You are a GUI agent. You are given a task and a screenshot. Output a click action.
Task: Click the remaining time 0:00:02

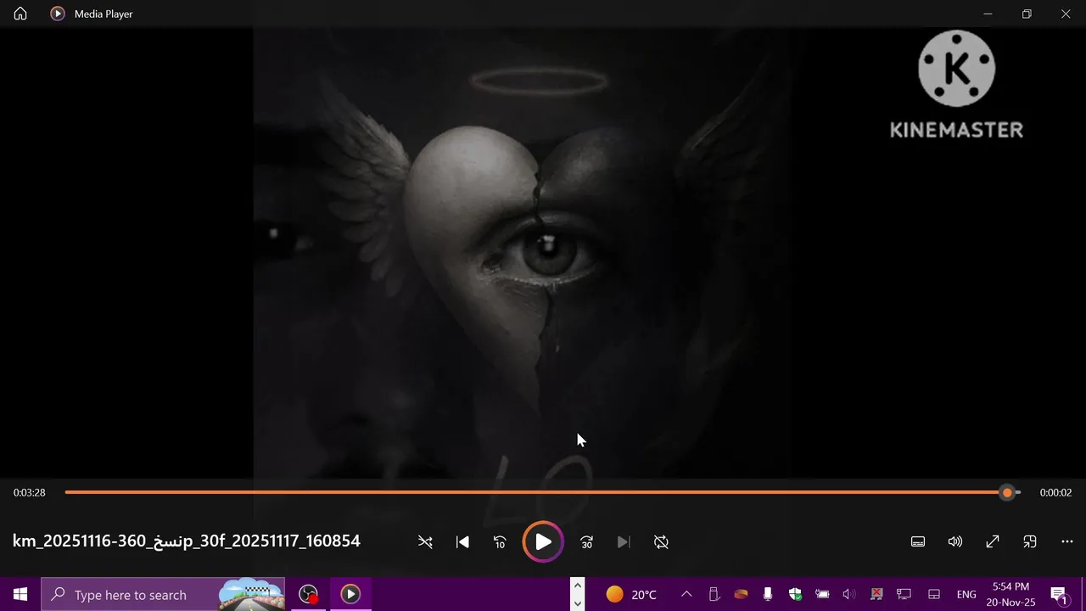(1055, 492)
